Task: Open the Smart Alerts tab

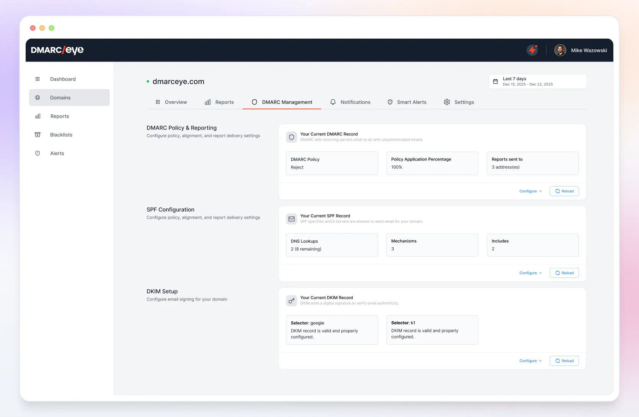Action: pos(407,102)
